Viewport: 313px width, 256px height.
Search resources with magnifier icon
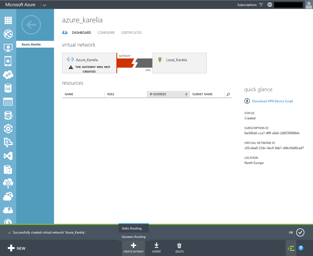click(228, 94)
